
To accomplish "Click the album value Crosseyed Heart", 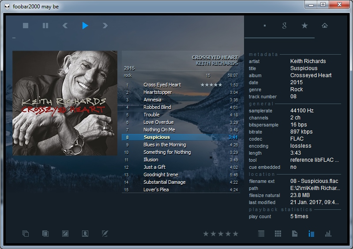I will pos(311,75).
